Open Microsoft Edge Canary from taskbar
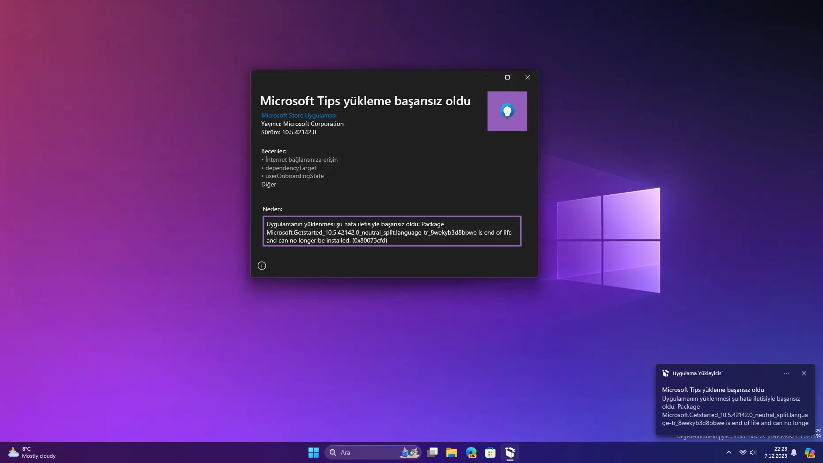 471,452
